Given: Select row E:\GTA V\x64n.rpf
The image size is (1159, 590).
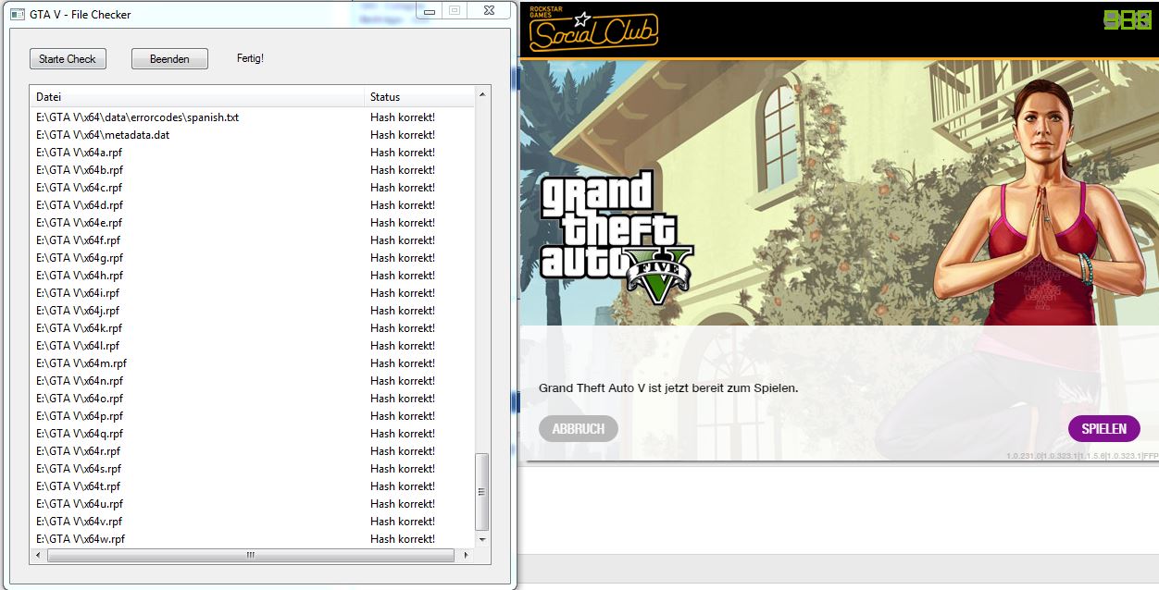Looking at the screenshot, I should (252, 381).
